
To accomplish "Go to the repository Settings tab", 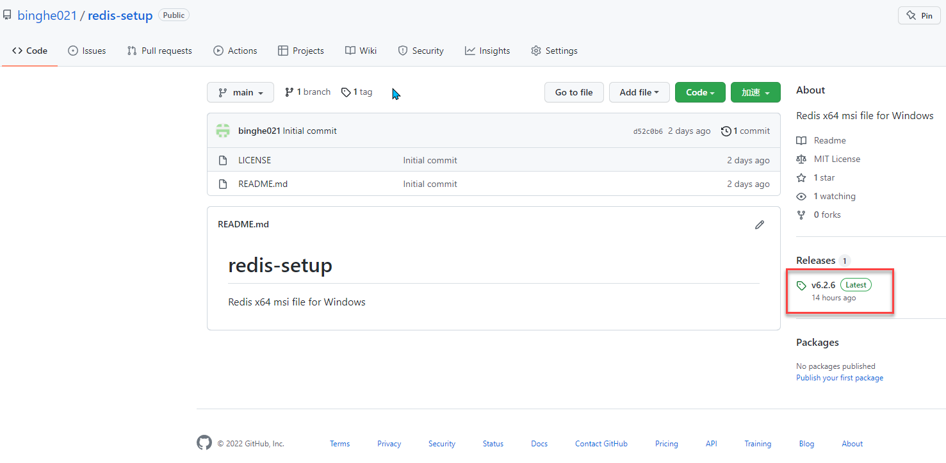I will click(x=554, y=51).
